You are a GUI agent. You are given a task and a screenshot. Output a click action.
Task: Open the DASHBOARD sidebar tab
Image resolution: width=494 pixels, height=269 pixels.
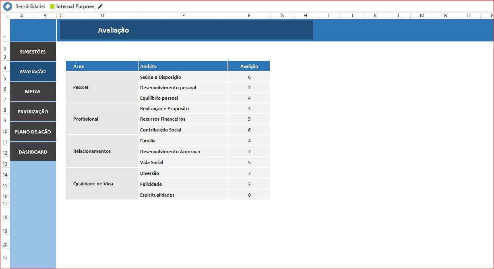pos(33,152)
